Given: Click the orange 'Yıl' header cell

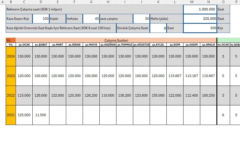Looking at the screenshot, I should pos(11,40).
